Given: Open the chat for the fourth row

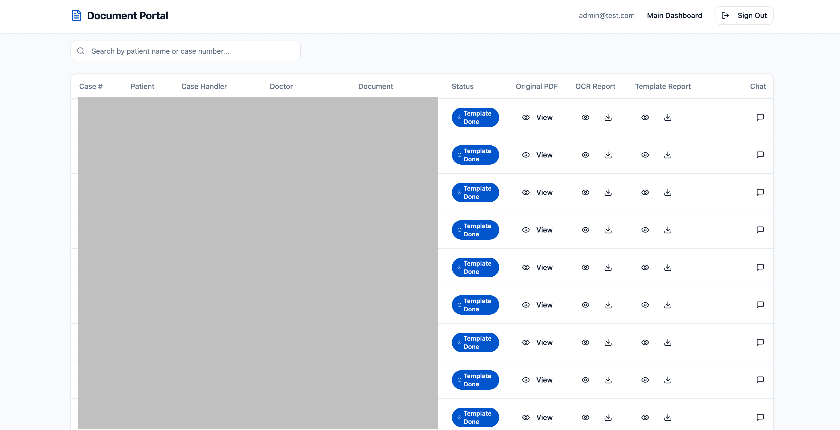Looking at the screenshot, I should tap(760, 230).
